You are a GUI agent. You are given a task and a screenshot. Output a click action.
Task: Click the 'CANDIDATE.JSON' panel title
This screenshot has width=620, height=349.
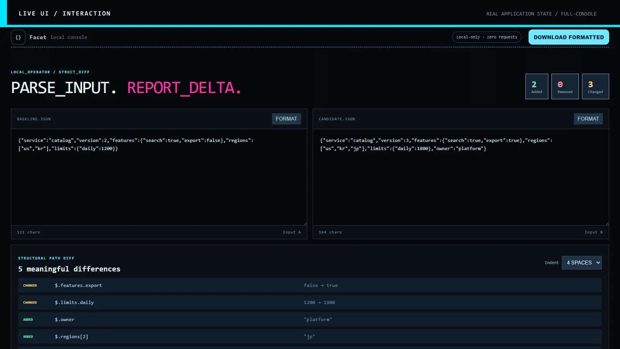click(x=337, y=119)
